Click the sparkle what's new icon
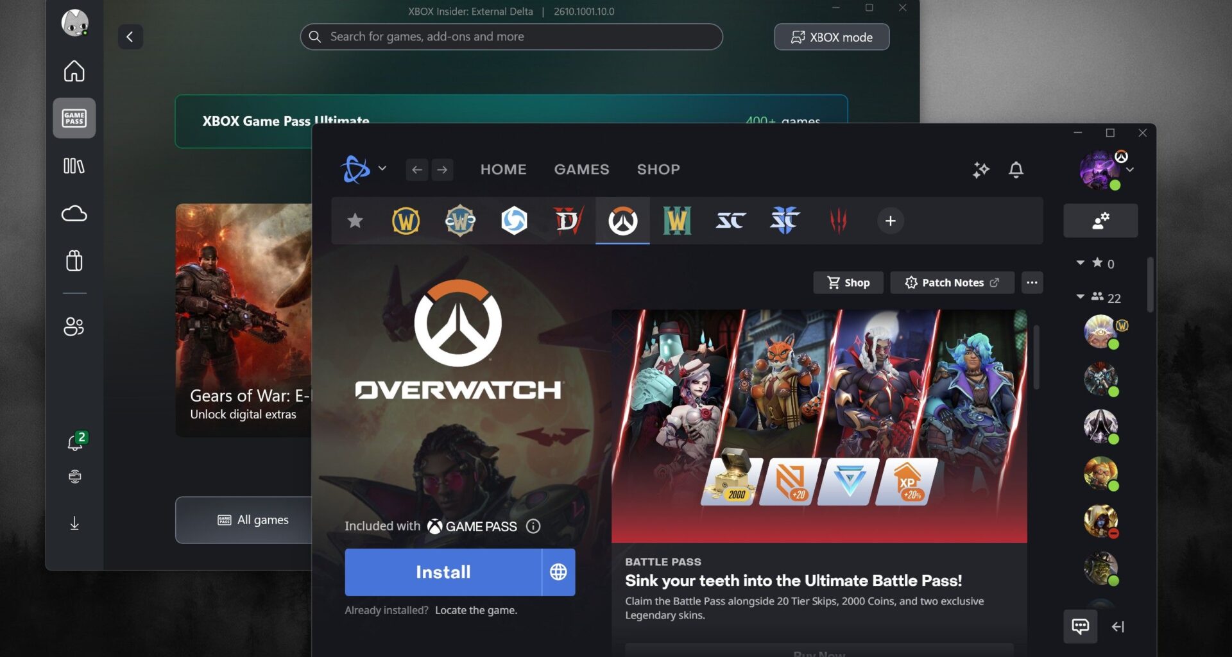The height and width of the screenshot is (657, 1232). pos(981,170)
